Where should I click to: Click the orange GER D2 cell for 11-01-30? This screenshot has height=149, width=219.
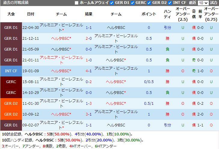[11, 104]
